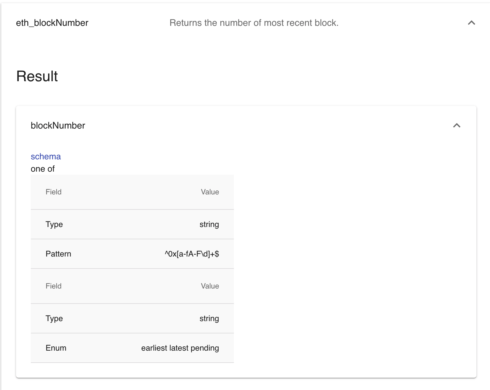The width and height of the screenshot is (490, 390).
Task: Click the eth_blockNumber method name
Action: tap(52, 23)
